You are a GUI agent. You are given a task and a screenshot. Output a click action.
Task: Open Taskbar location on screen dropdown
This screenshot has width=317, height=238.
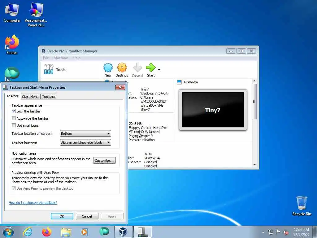pos(85,134)
